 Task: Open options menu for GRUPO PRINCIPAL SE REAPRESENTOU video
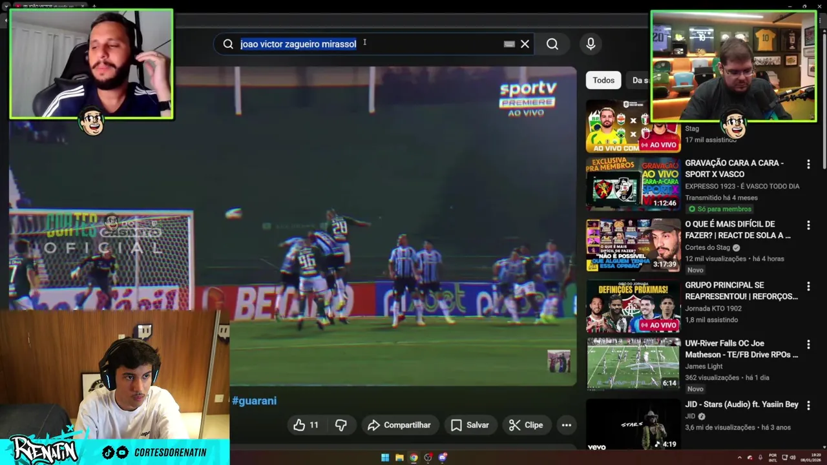pos(808,286)
